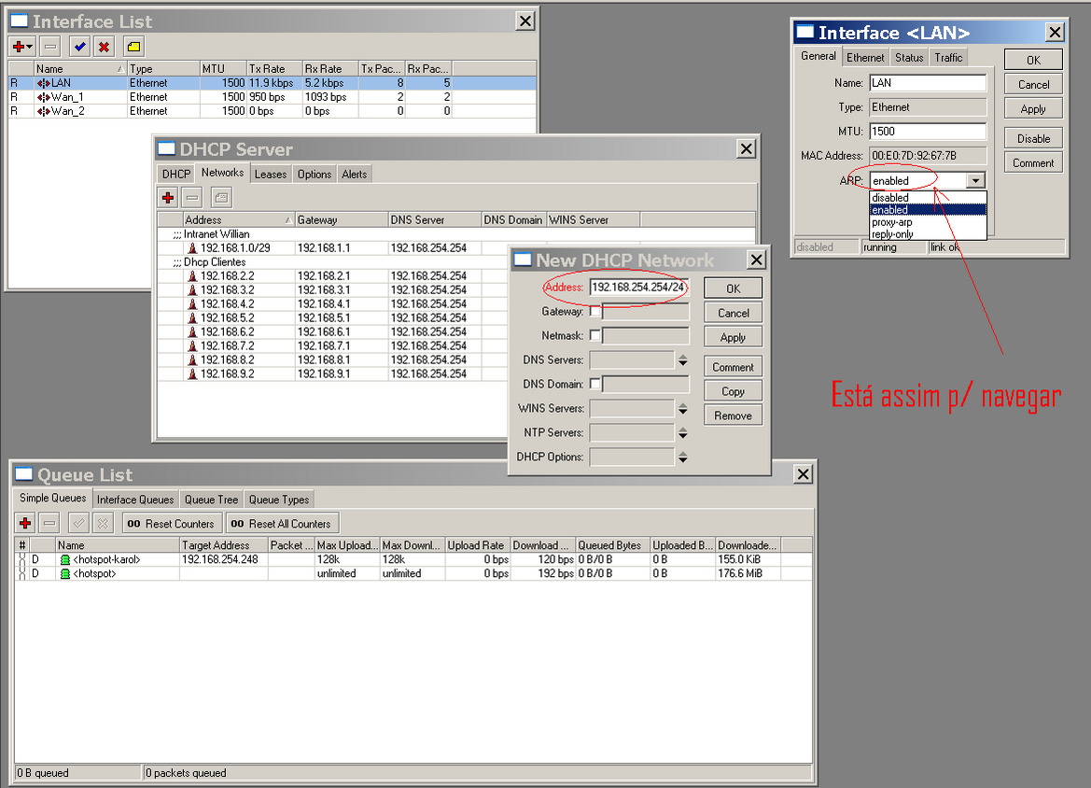Screen dimensions: 1091x788
Task: Click Apply in New DHCP Network dialog
Action: tap(733, 337)
